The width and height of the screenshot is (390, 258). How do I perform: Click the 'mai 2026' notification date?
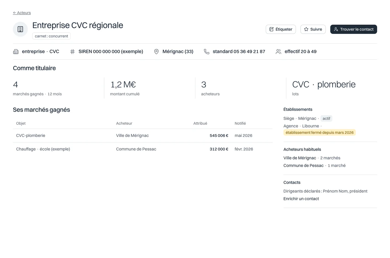[x=243, y=135]
